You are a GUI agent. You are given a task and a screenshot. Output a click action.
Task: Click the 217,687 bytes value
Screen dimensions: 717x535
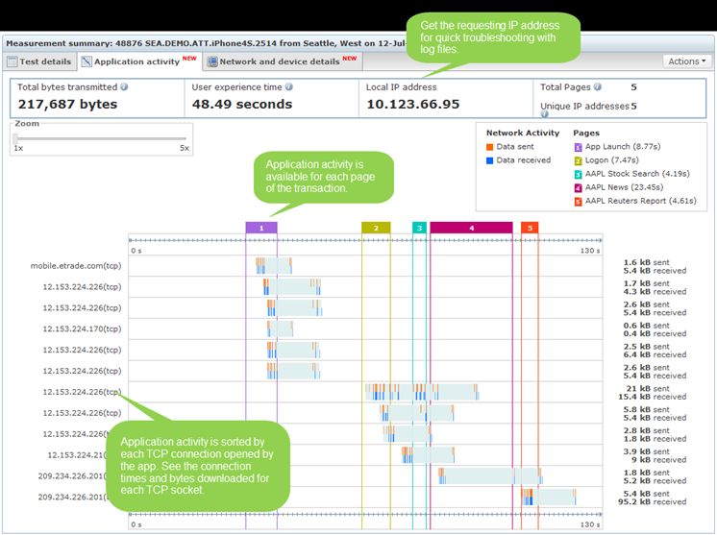tap(67, 104)
